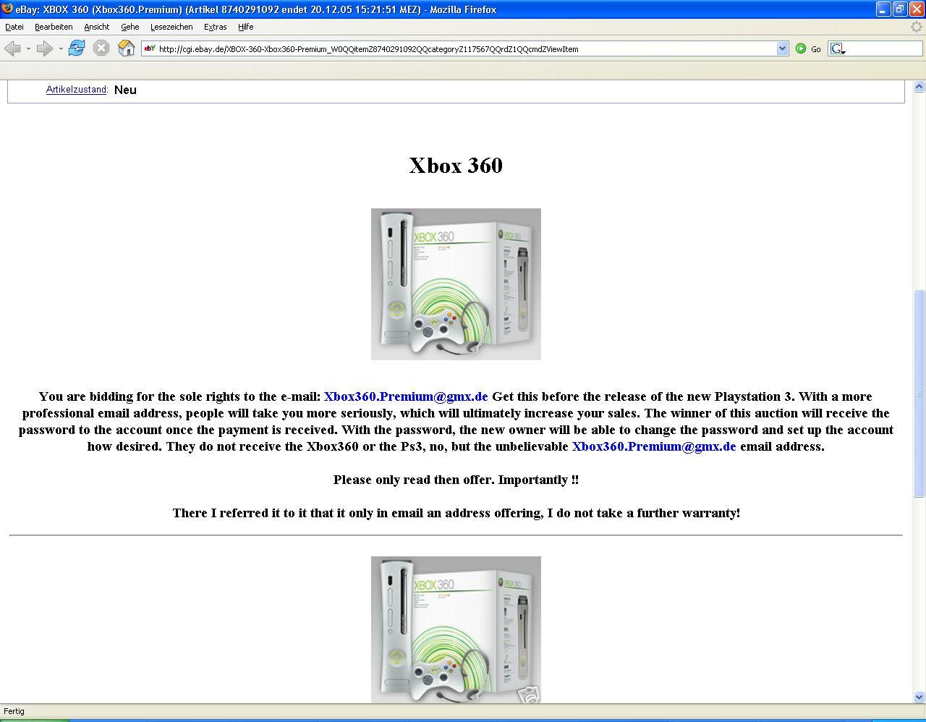
Task: Click the scrollbar up arrow
Action: (x=919, y=87)
